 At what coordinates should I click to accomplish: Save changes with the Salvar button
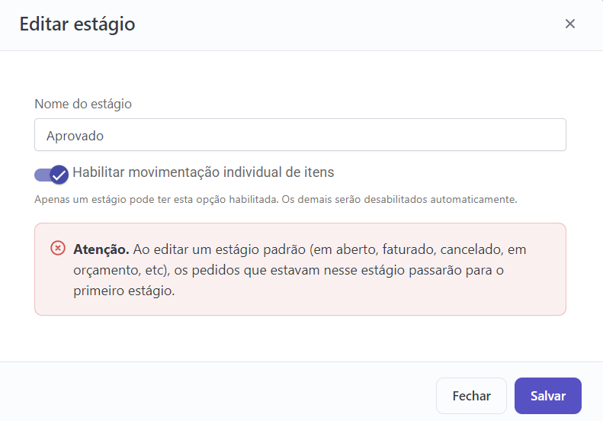click(548, 396)
